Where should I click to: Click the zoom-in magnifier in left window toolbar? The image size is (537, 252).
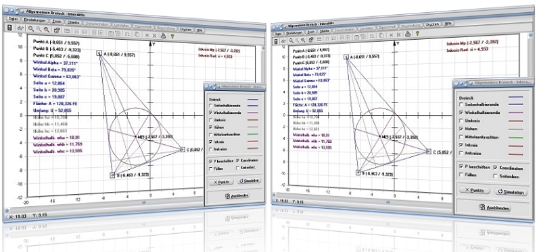pos(31,29)
